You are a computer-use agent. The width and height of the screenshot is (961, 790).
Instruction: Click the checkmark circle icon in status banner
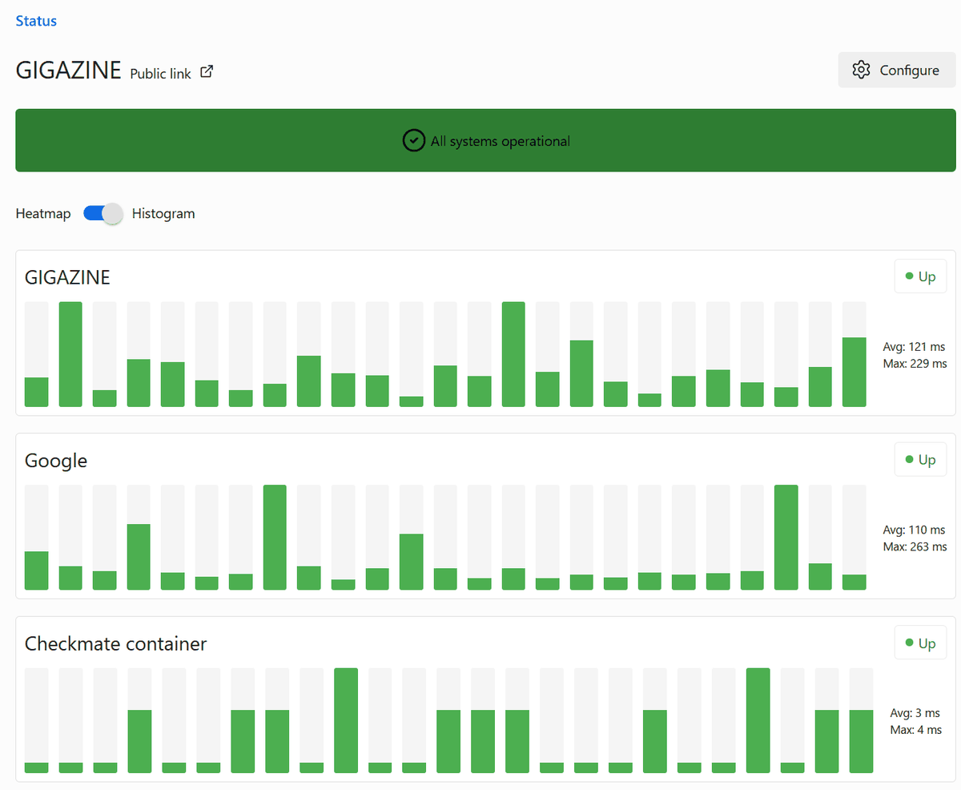point(413,141)
